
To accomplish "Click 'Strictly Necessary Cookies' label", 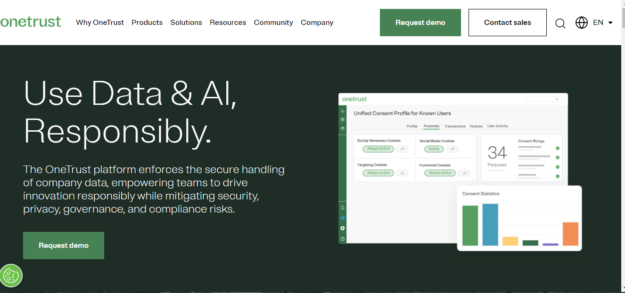I will coord(378,141).
